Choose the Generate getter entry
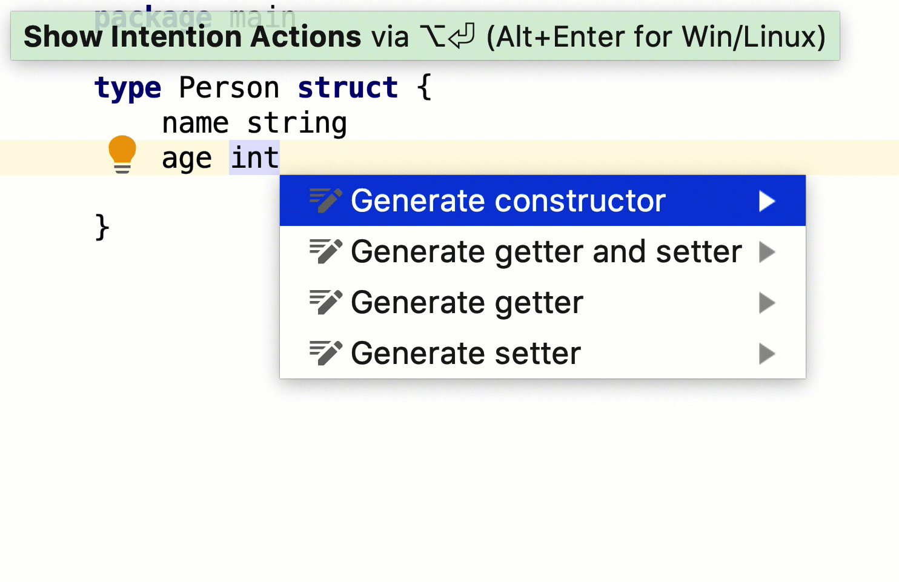This screenshot has height=582, width=899. (543, 302)
